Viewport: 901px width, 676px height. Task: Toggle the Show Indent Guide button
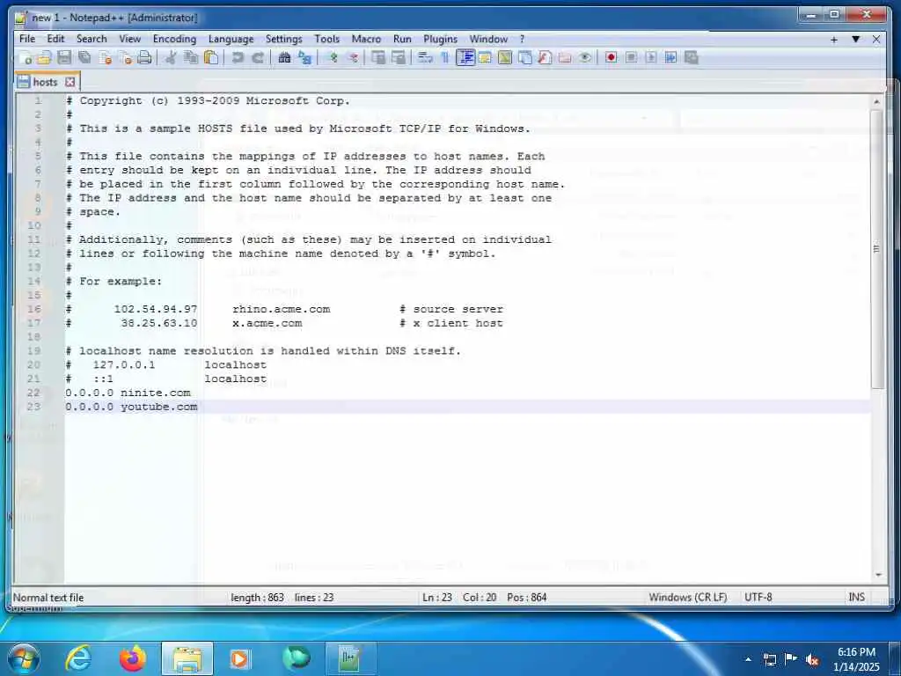(x=465, y=57)
